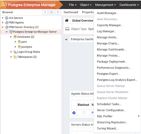Viewport: 141px width, 134px height.
Task: Click the View Data table icon
Action: pos(51,12)
